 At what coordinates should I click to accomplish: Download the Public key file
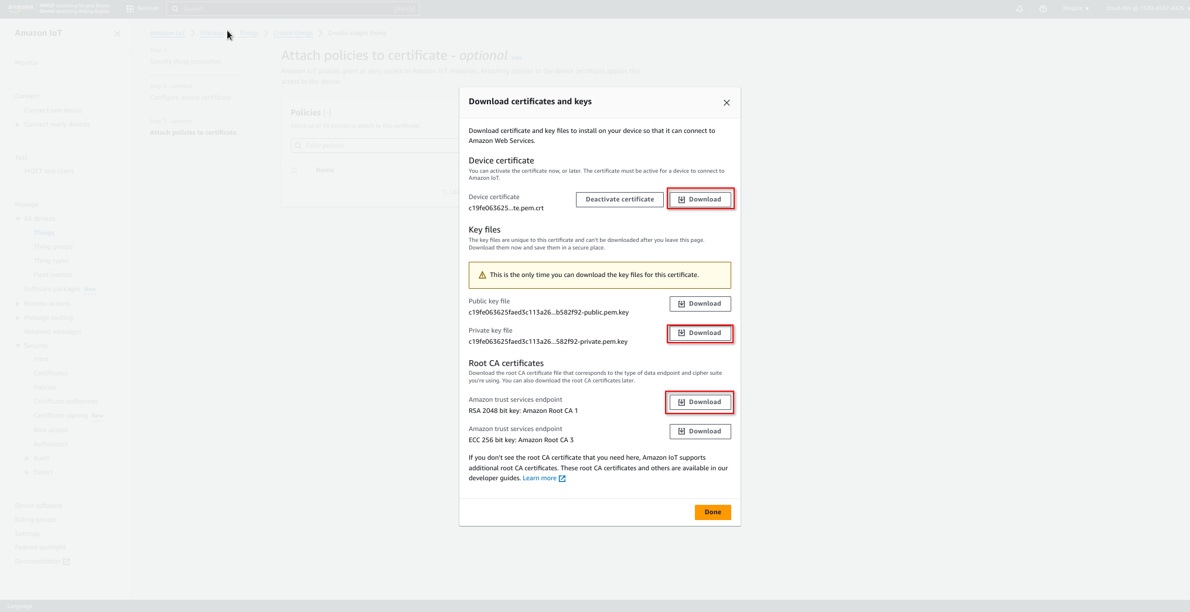point(700,303)
